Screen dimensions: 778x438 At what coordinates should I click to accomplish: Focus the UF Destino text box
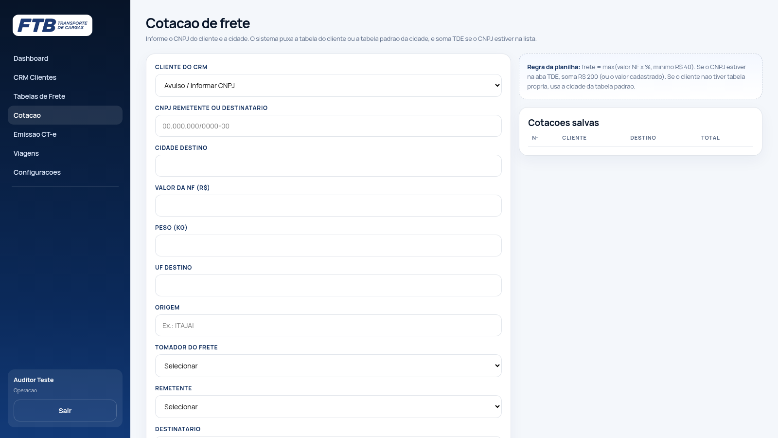328,286
